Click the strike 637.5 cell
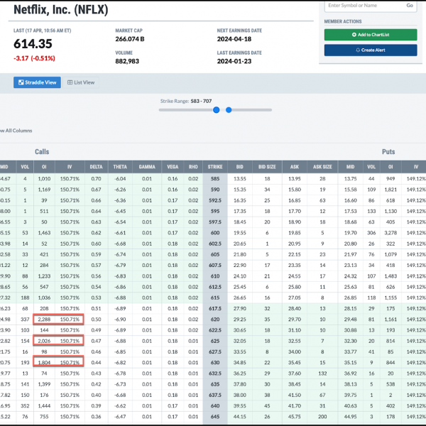 click(x=215, y=395)
